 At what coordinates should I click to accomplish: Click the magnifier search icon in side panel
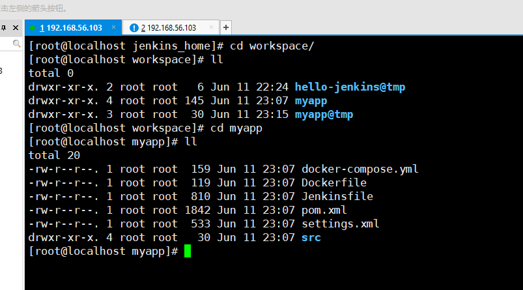16,44
